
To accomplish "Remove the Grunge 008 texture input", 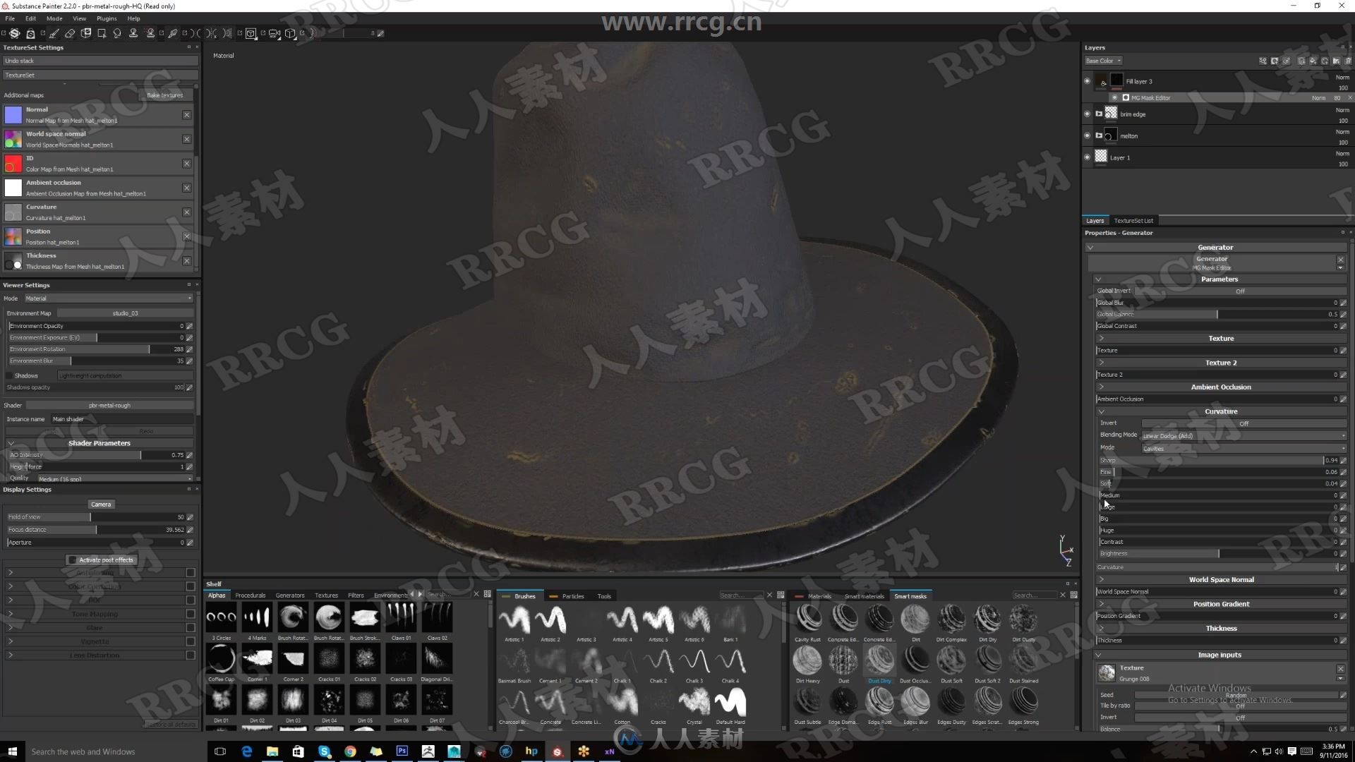I will (x=1340, y=668).
